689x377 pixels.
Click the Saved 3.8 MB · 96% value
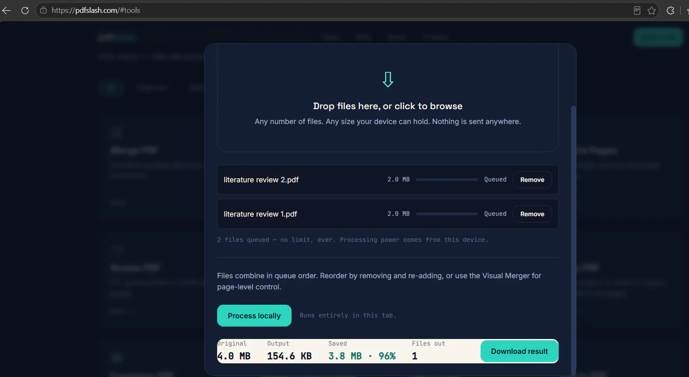(362, 356)
